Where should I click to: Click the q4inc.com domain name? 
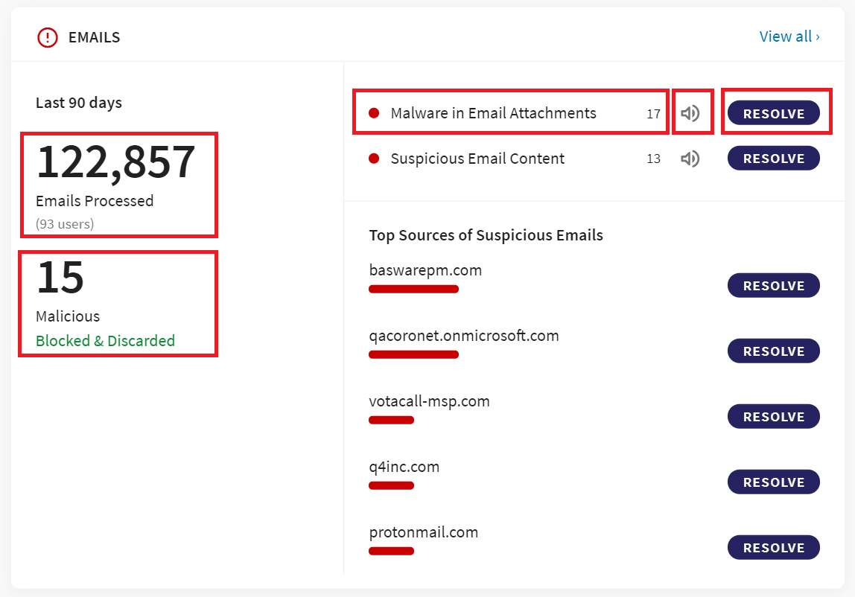coord(404,467)
